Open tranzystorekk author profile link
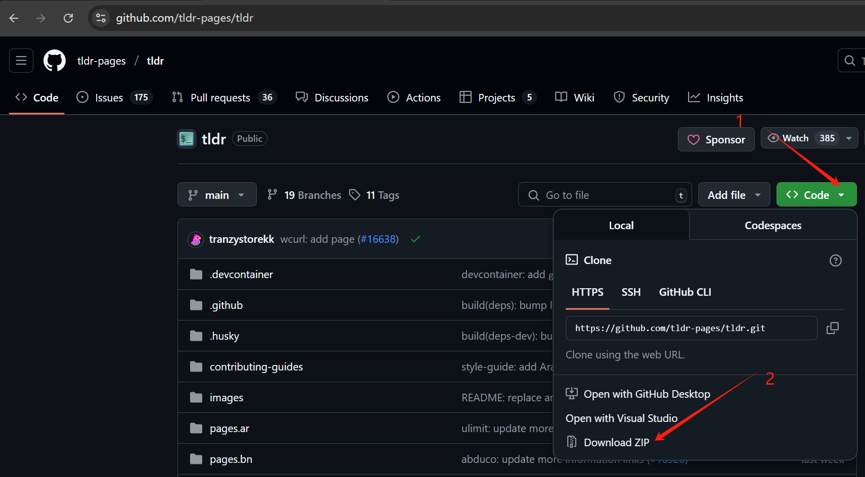 [242, 239]
